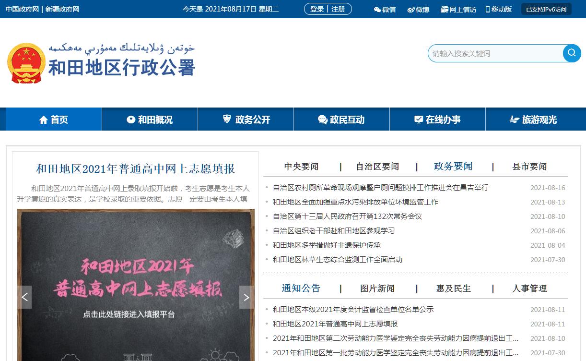Click the 登录 login link
Viewport: 586px width, 361px height.
(x=317, y=9)
